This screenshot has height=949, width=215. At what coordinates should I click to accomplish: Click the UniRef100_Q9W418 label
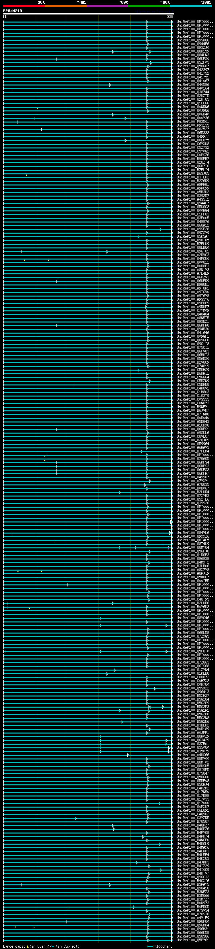193,888
